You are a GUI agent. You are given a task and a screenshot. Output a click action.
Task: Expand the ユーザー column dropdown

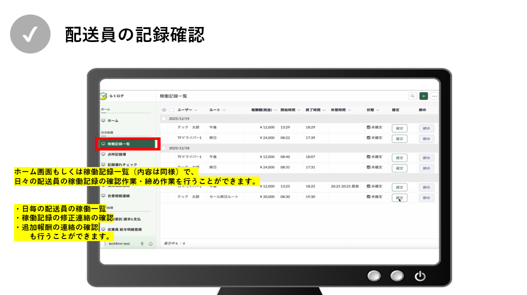click(x=196, y=110)
